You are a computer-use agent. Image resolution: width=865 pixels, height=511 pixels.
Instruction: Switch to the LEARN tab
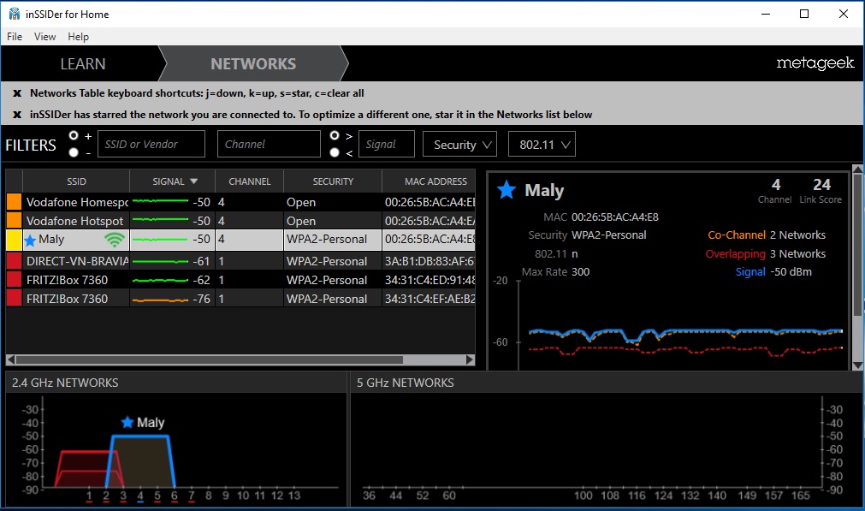(83, 64)
